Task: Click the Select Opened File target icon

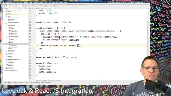Action: click(19, 8)
